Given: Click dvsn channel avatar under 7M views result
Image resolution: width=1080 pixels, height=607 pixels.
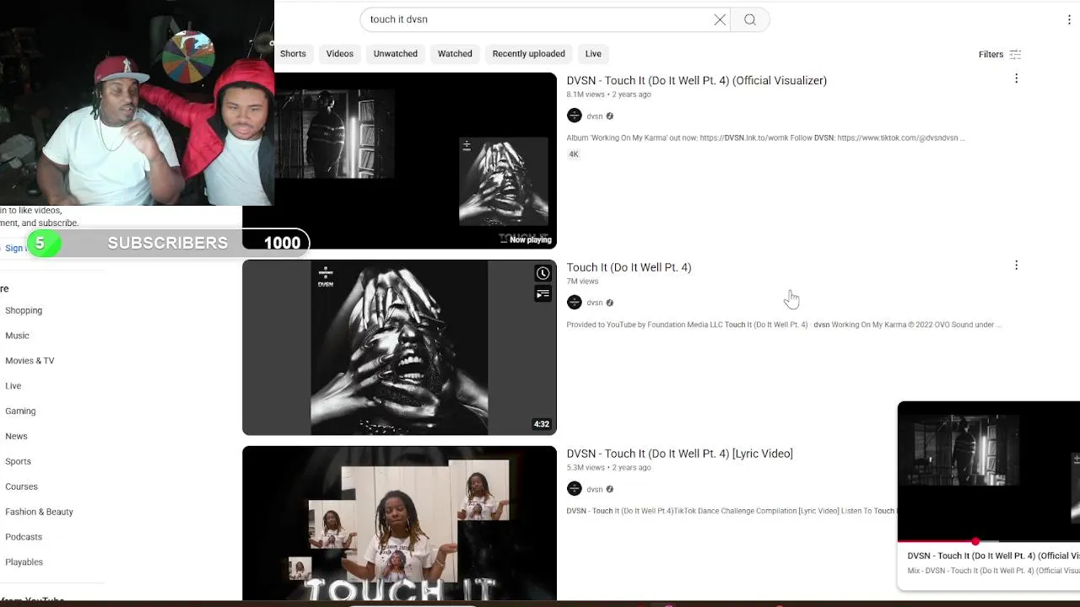Looking at the screenshot, I should pyautogui.click(x=575, y=302).
